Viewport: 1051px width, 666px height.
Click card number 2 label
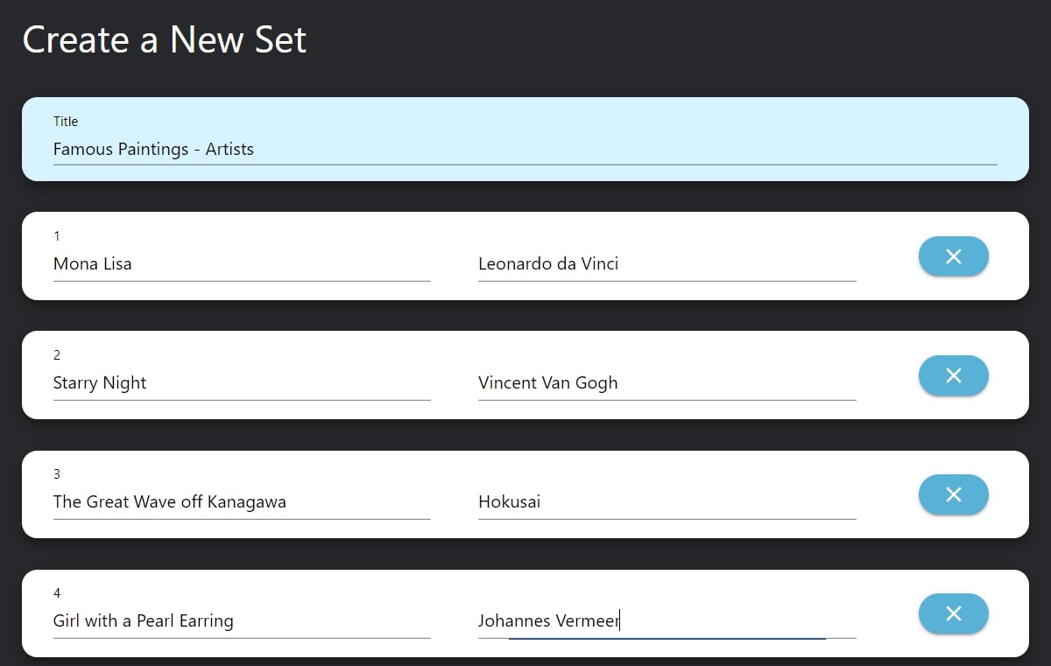point(57,355)
